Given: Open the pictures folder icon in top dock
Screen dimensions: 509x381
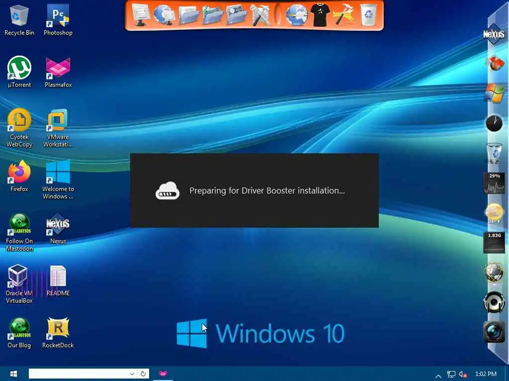Looking at the screenshot, I should pos(237,15).
